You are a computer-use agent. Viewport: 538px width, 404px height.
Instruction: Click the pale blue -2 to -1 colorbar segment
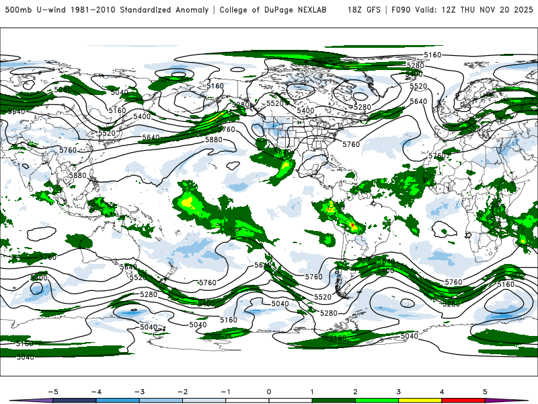click(204, 401)
